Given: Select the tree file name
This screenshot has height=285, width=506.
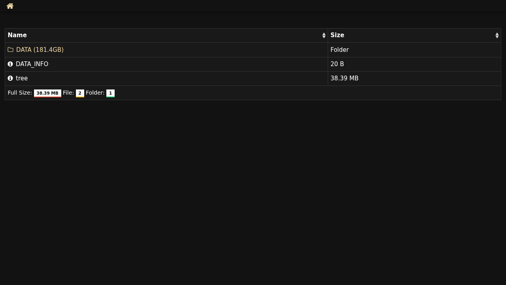Looking at the screenshot, I should [22, 78].
